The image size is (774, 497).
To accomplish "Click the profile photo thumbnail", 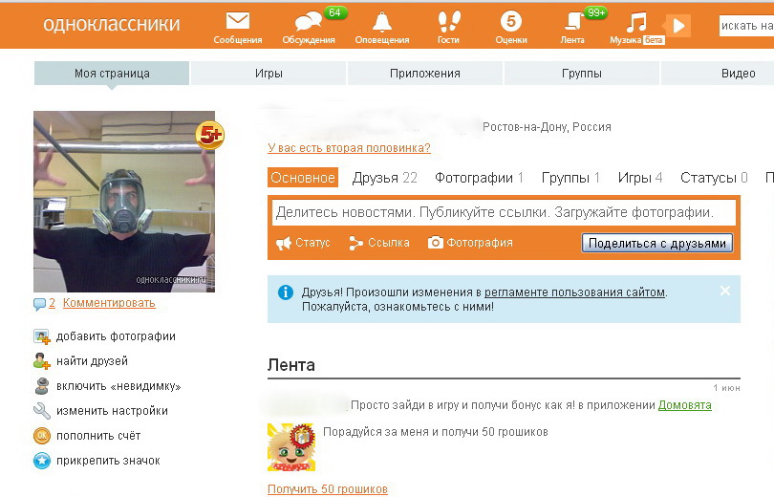I will pos(124,201).
